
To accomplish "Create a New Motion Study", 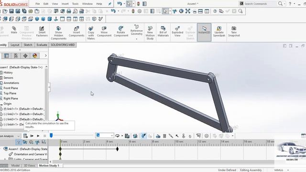I will coord(150,33).
